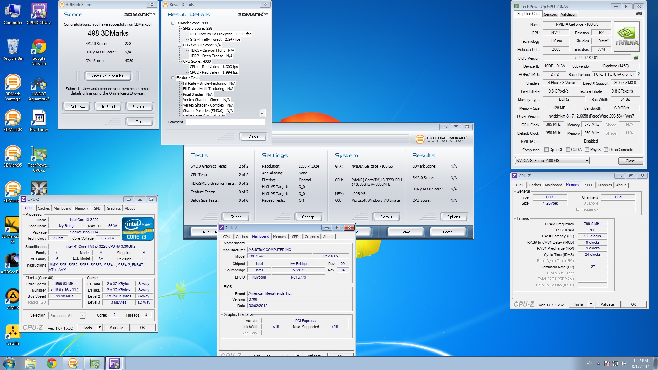658x370 pixels.
Task: Open the CPUID CPU-Z desktop shortcut
Action: [39, 14]
